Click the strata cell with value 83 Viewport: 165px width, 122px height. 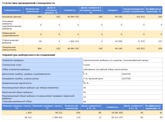(153, 117)
